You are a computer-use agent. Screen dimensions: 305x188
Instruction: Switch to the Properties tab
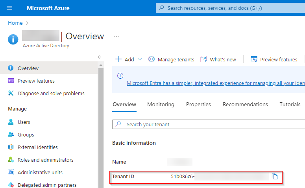tap(198, 104)
